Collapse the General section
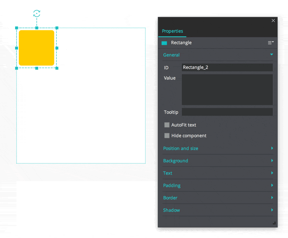 tap(272, 54)
